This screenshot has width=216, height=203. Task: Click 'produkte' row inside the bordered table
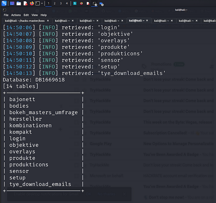click(22, 158)
